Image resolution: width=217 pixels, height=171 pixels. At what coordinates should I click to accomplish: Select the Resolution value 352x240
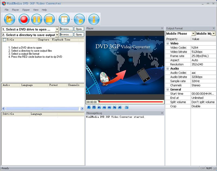(x=203, y=64)
